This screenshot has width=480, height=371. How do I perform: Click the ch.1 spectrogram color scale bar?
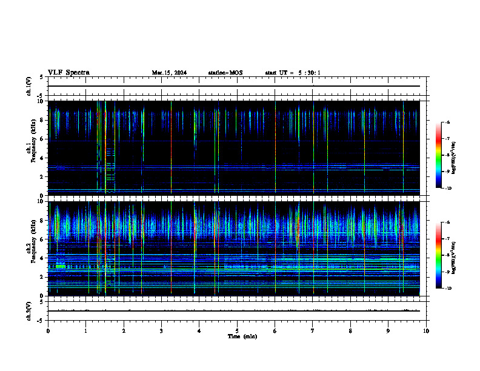coord(438,155)
